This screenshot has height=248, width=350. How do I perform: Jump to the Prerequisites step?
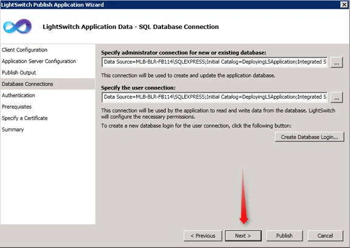pos(16,107)
